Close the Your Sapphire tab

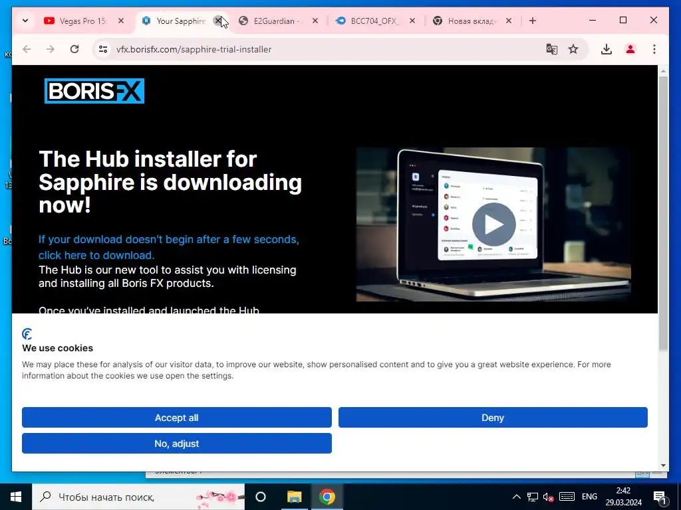point(218,21)
